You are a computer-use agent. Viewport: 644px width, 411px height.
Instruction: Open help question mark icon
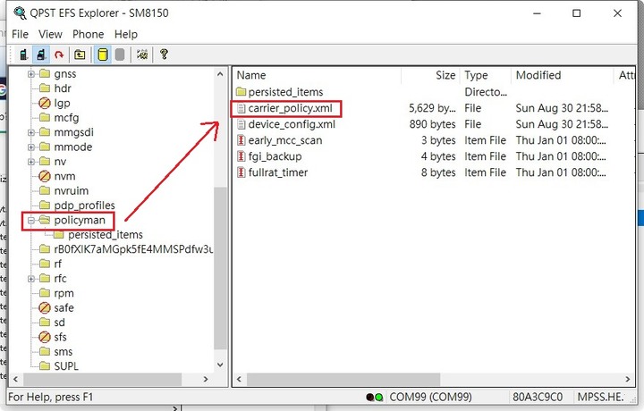pos(164,55)
